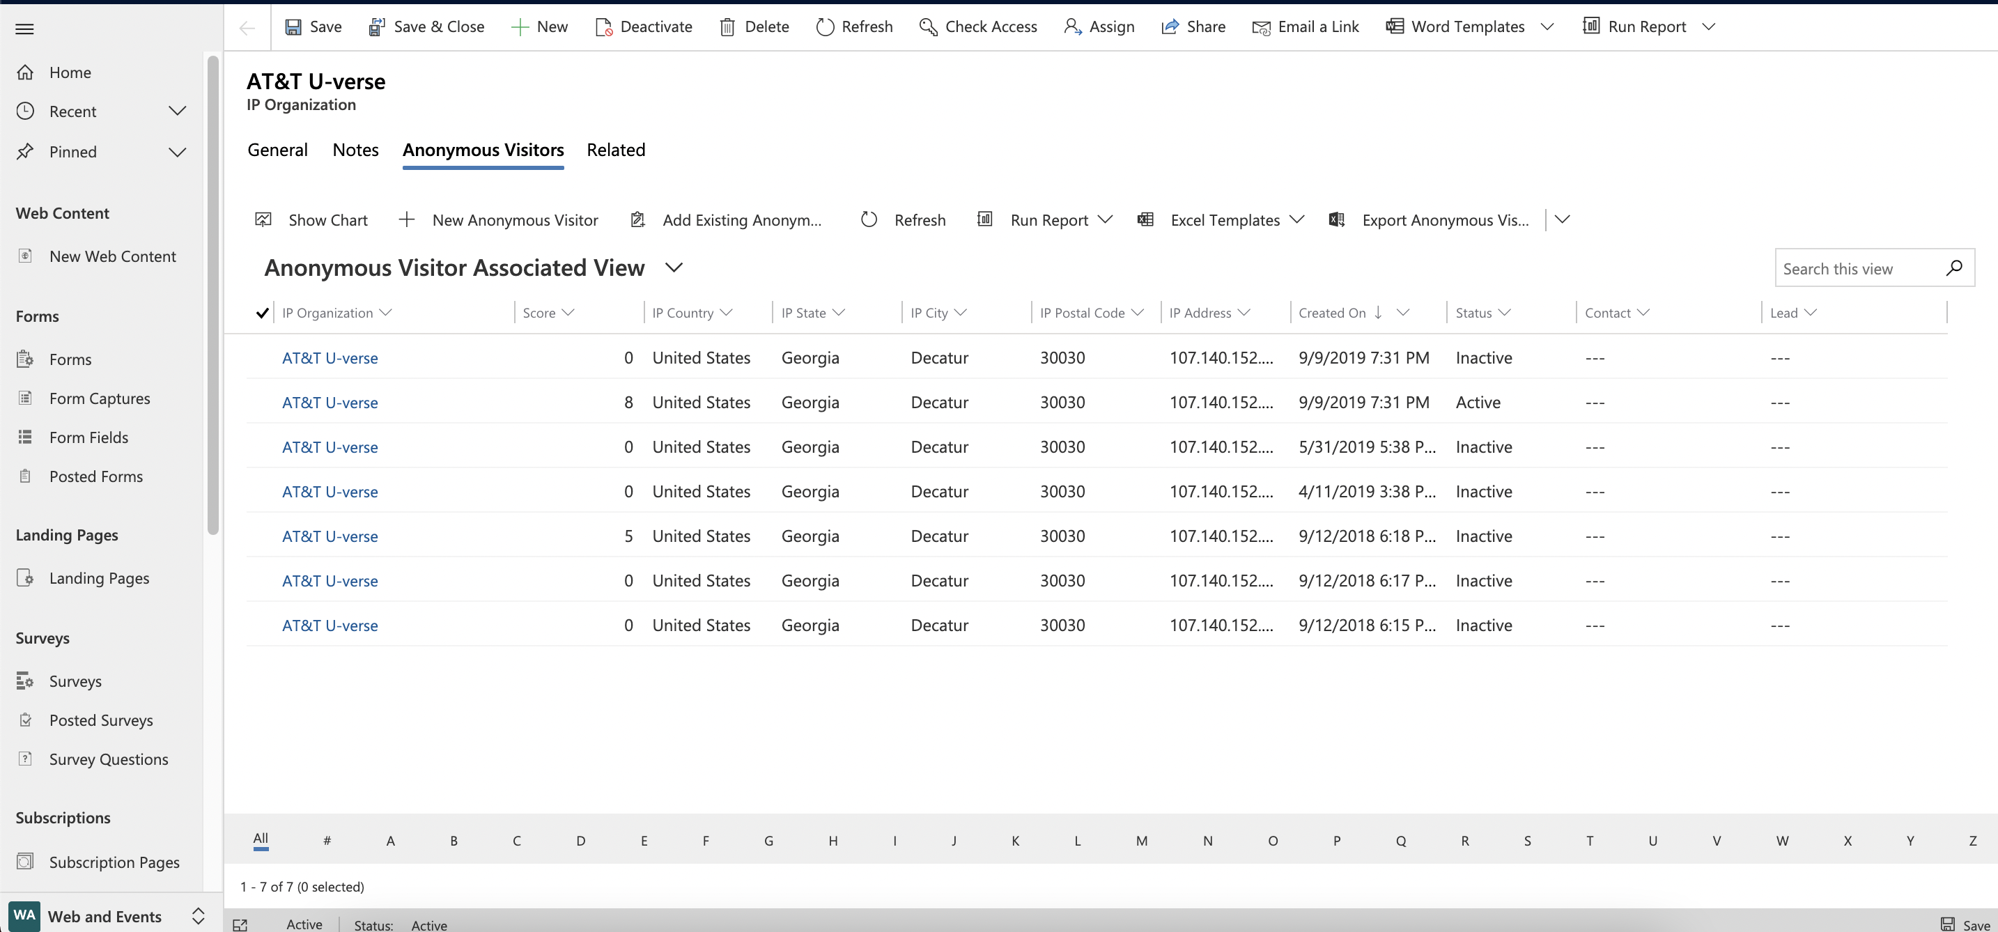Click the New button in top toolbar
The image size is (1998, 932).
(540, 27)
